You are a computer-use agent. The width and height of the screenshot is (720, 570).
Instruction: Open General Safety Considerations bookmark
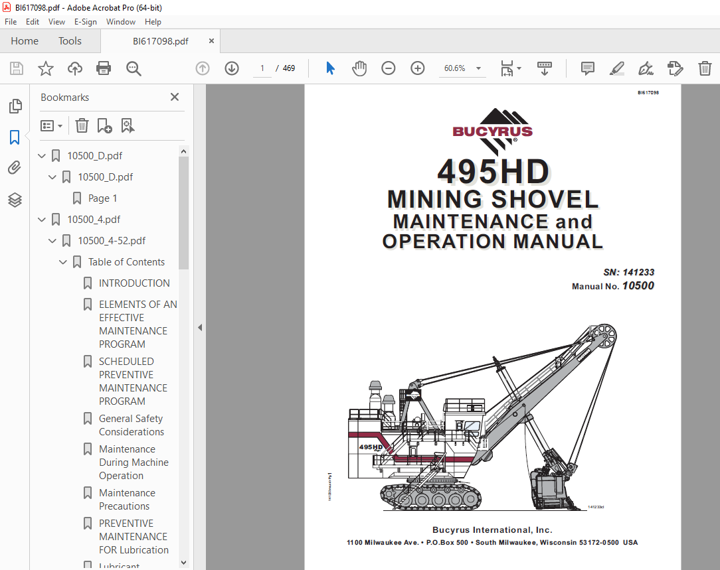click(x=132, y=425)
